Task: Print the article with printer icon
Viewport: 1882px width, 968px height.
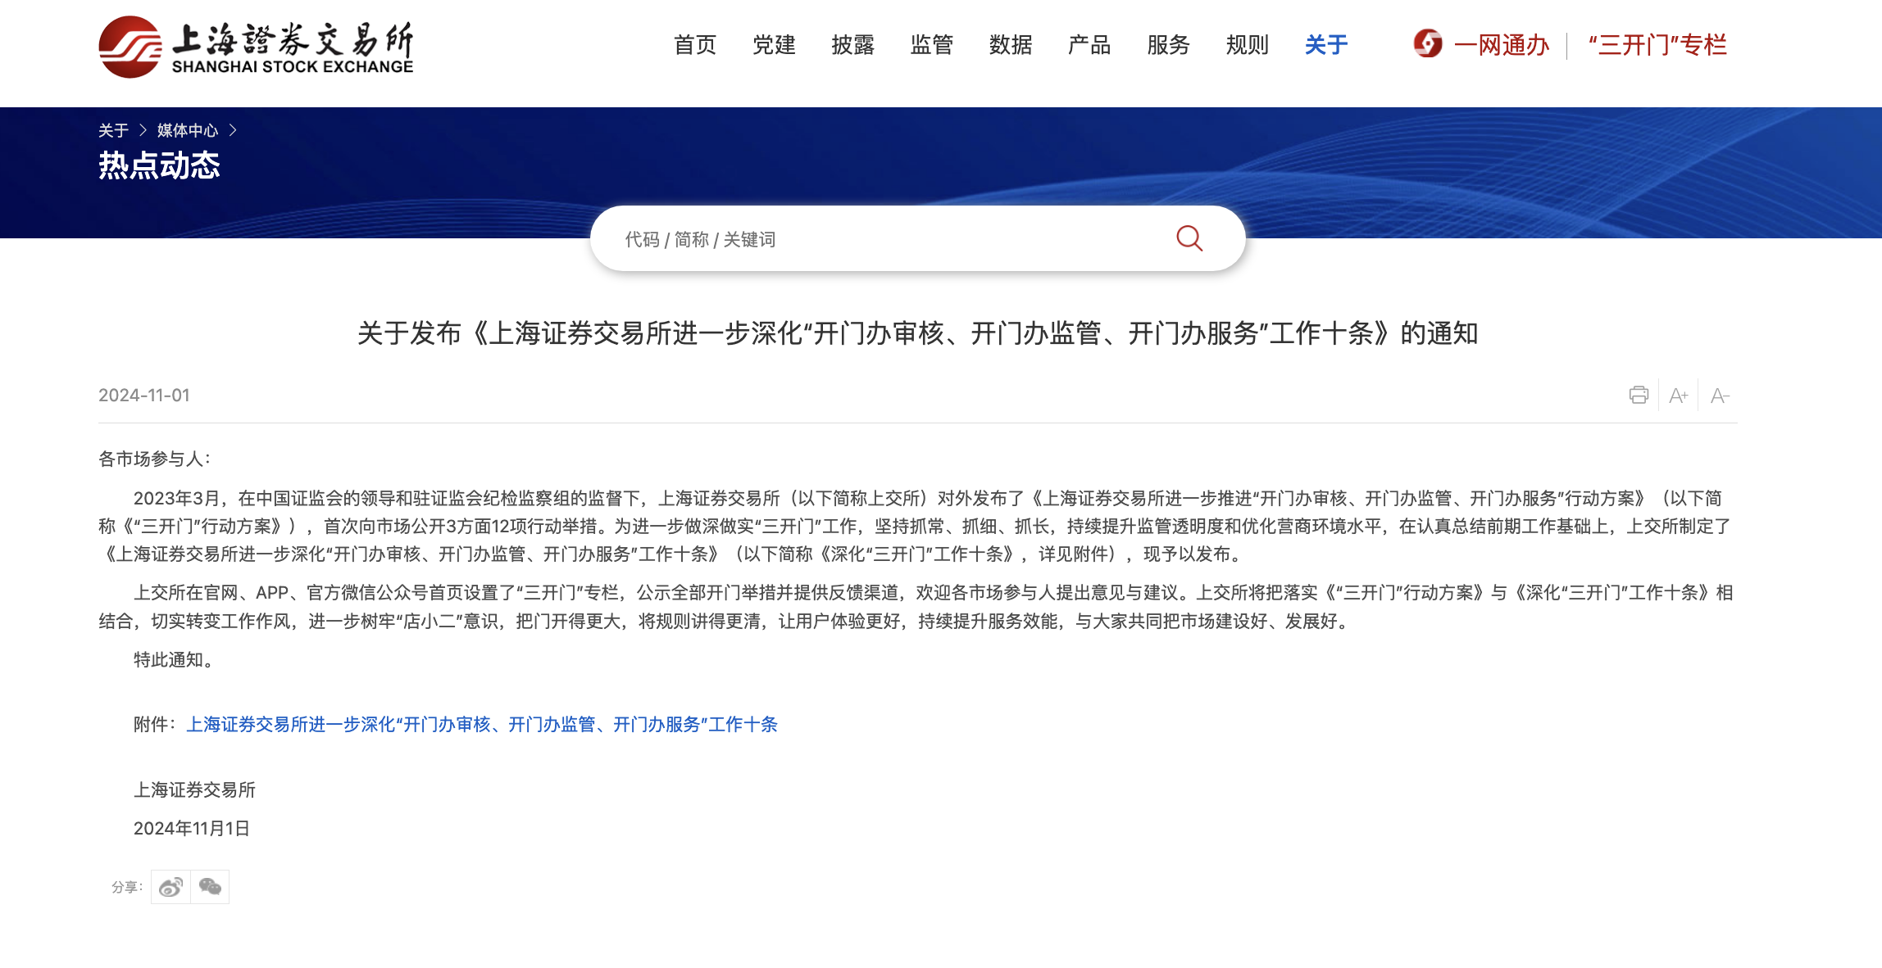Action: [x=1639, y=396]
